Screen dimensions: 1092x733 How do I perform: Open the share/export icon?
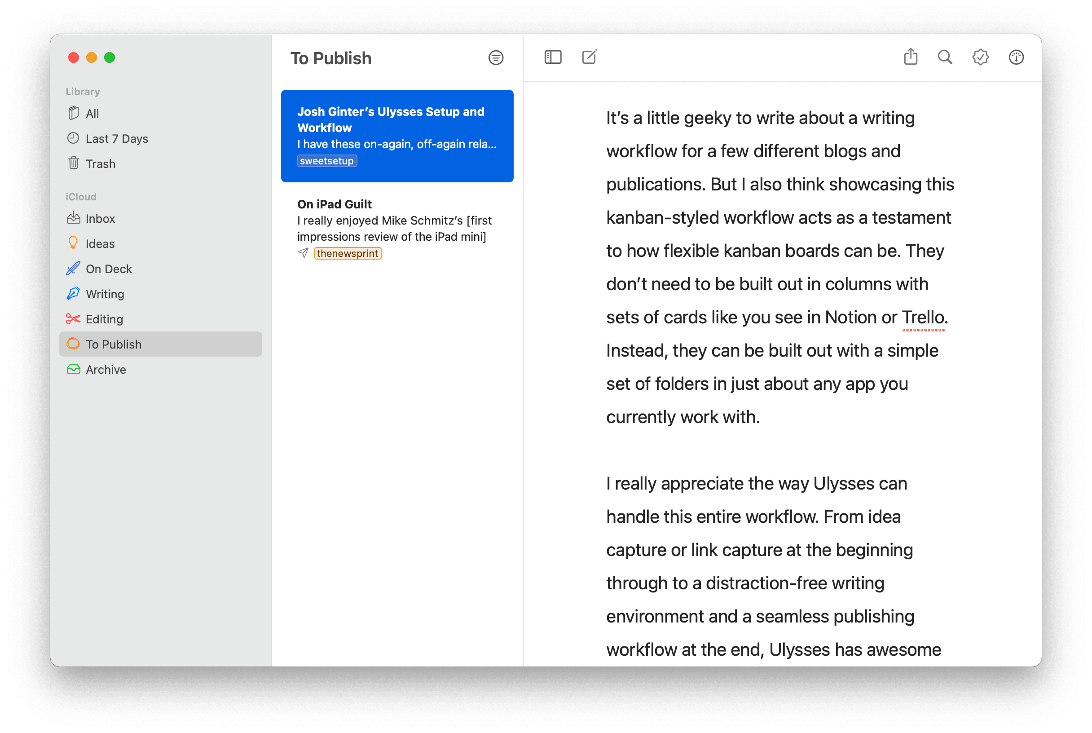911,57
